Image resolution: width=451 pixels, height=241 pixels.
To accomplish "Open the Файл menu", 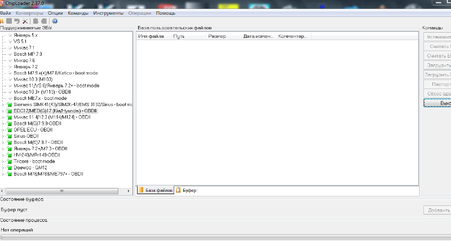I will (6, 12).
